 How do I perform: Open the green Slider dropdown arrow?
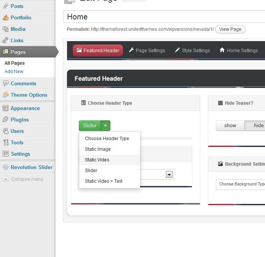point(105,126)
